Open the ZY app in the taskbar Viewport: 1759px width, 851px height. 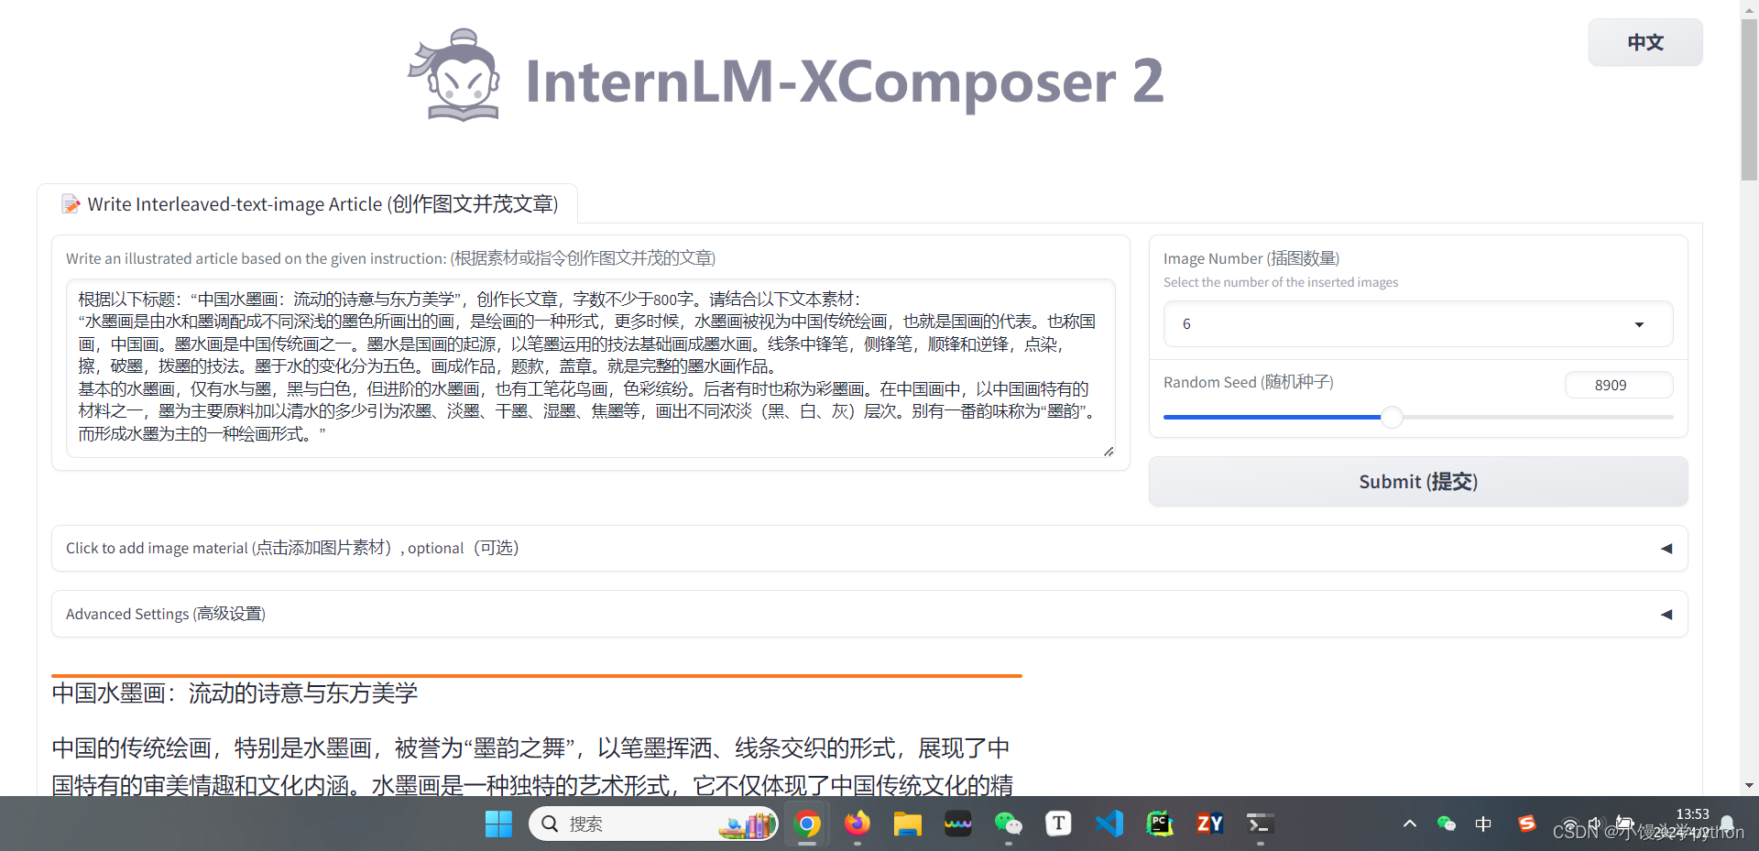point(1210,824)
